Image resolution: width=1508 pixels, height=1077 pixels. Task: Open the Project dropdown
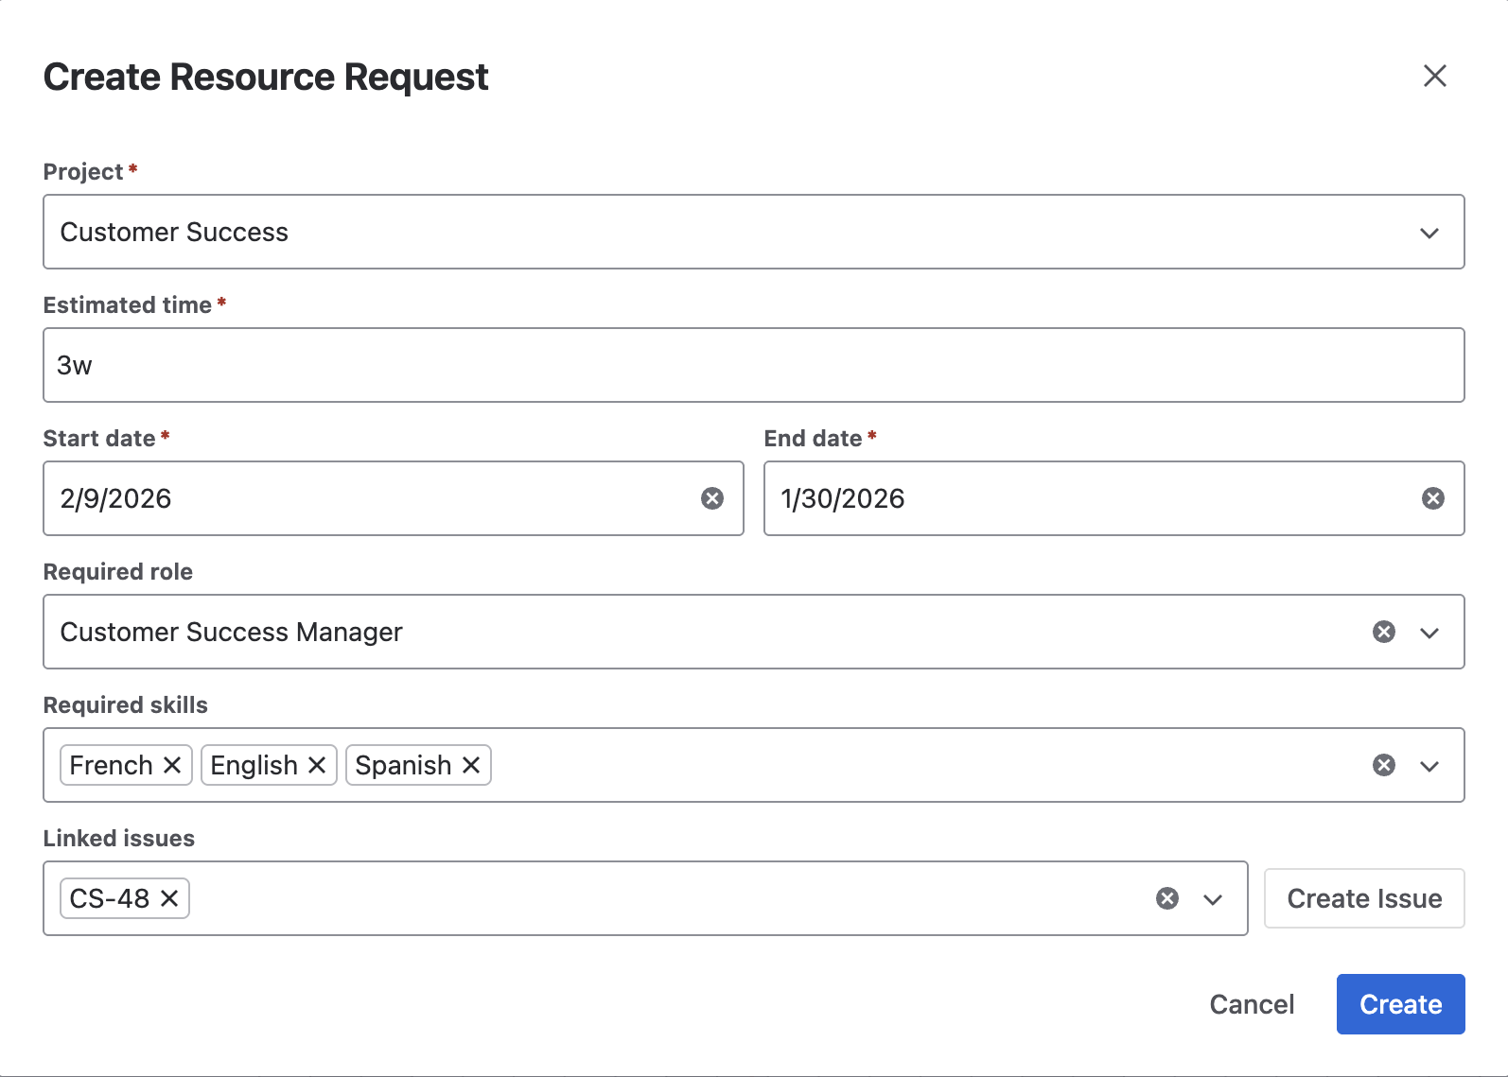coord(1429,233)
